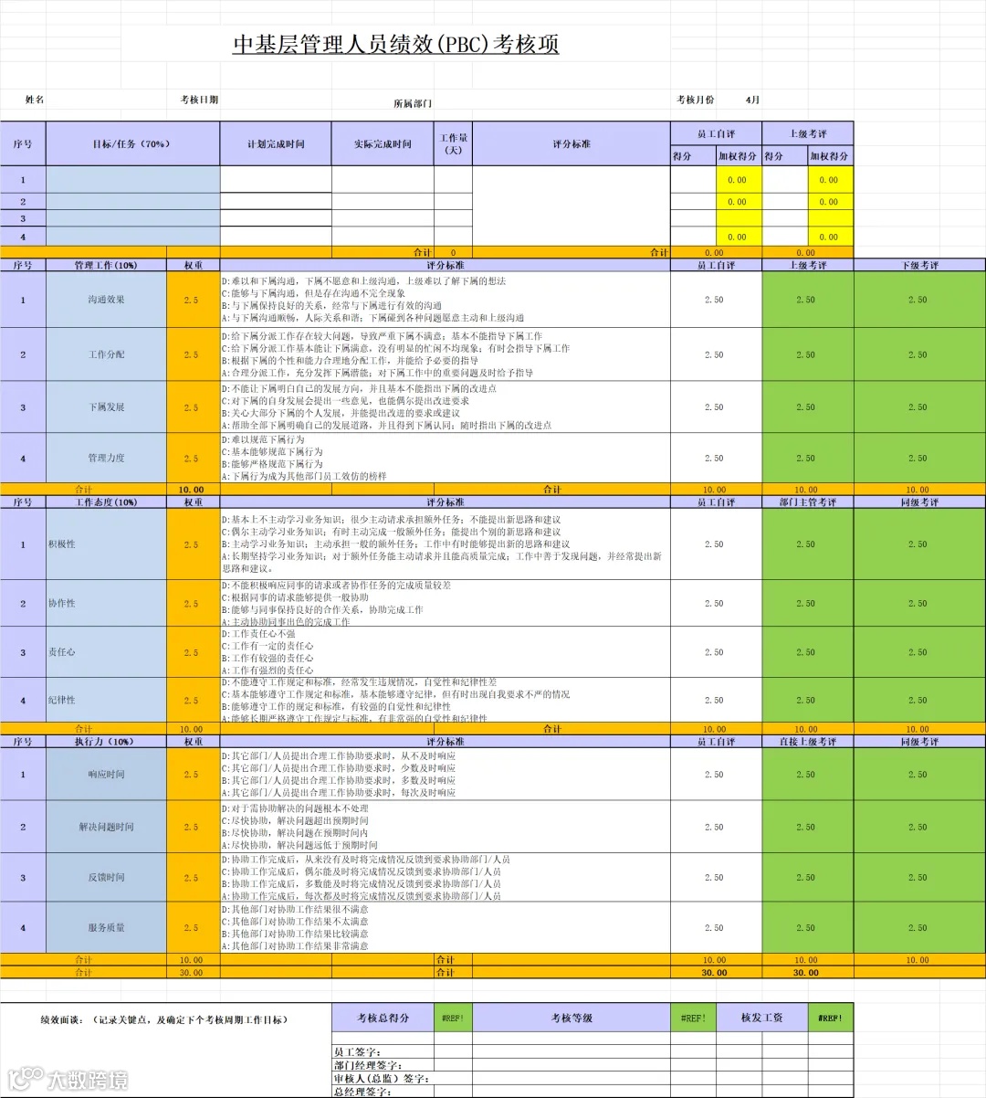Click the 2.5 weight cell for 责任心
Screen dimensions: 986x1098
click(193, 652)
